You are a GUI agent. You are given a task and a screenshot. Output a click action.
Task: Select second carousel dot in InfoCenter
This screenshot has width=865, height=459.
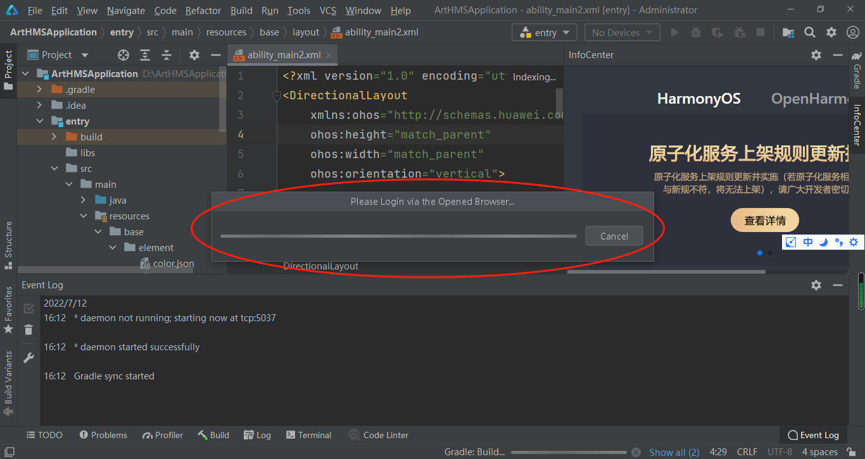pyautogui.click(x=770, y=253)
